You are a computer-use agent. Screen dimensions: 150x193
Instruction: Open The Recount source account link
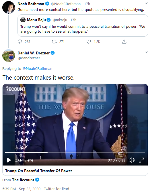click(23, 180)
